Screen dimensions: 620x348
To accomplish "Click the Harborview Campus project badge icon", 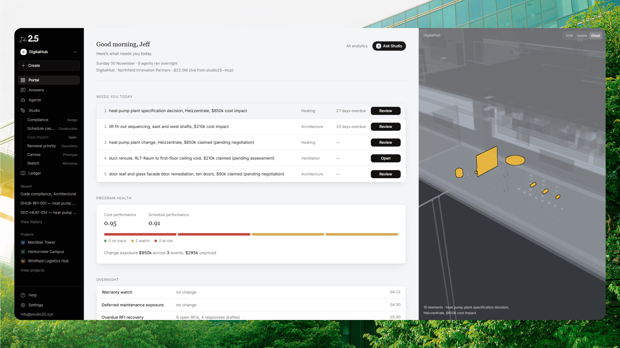I will pos(23,252).
